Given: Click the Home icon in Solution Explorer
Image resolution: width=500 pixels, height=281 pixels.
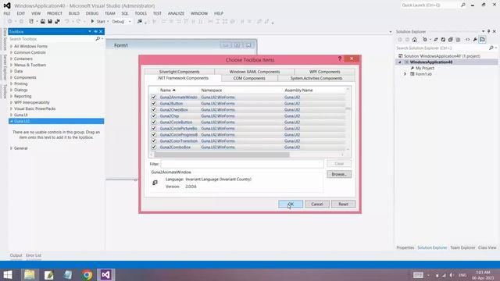Looking at the screenshot, I should (x=415, y=40).
